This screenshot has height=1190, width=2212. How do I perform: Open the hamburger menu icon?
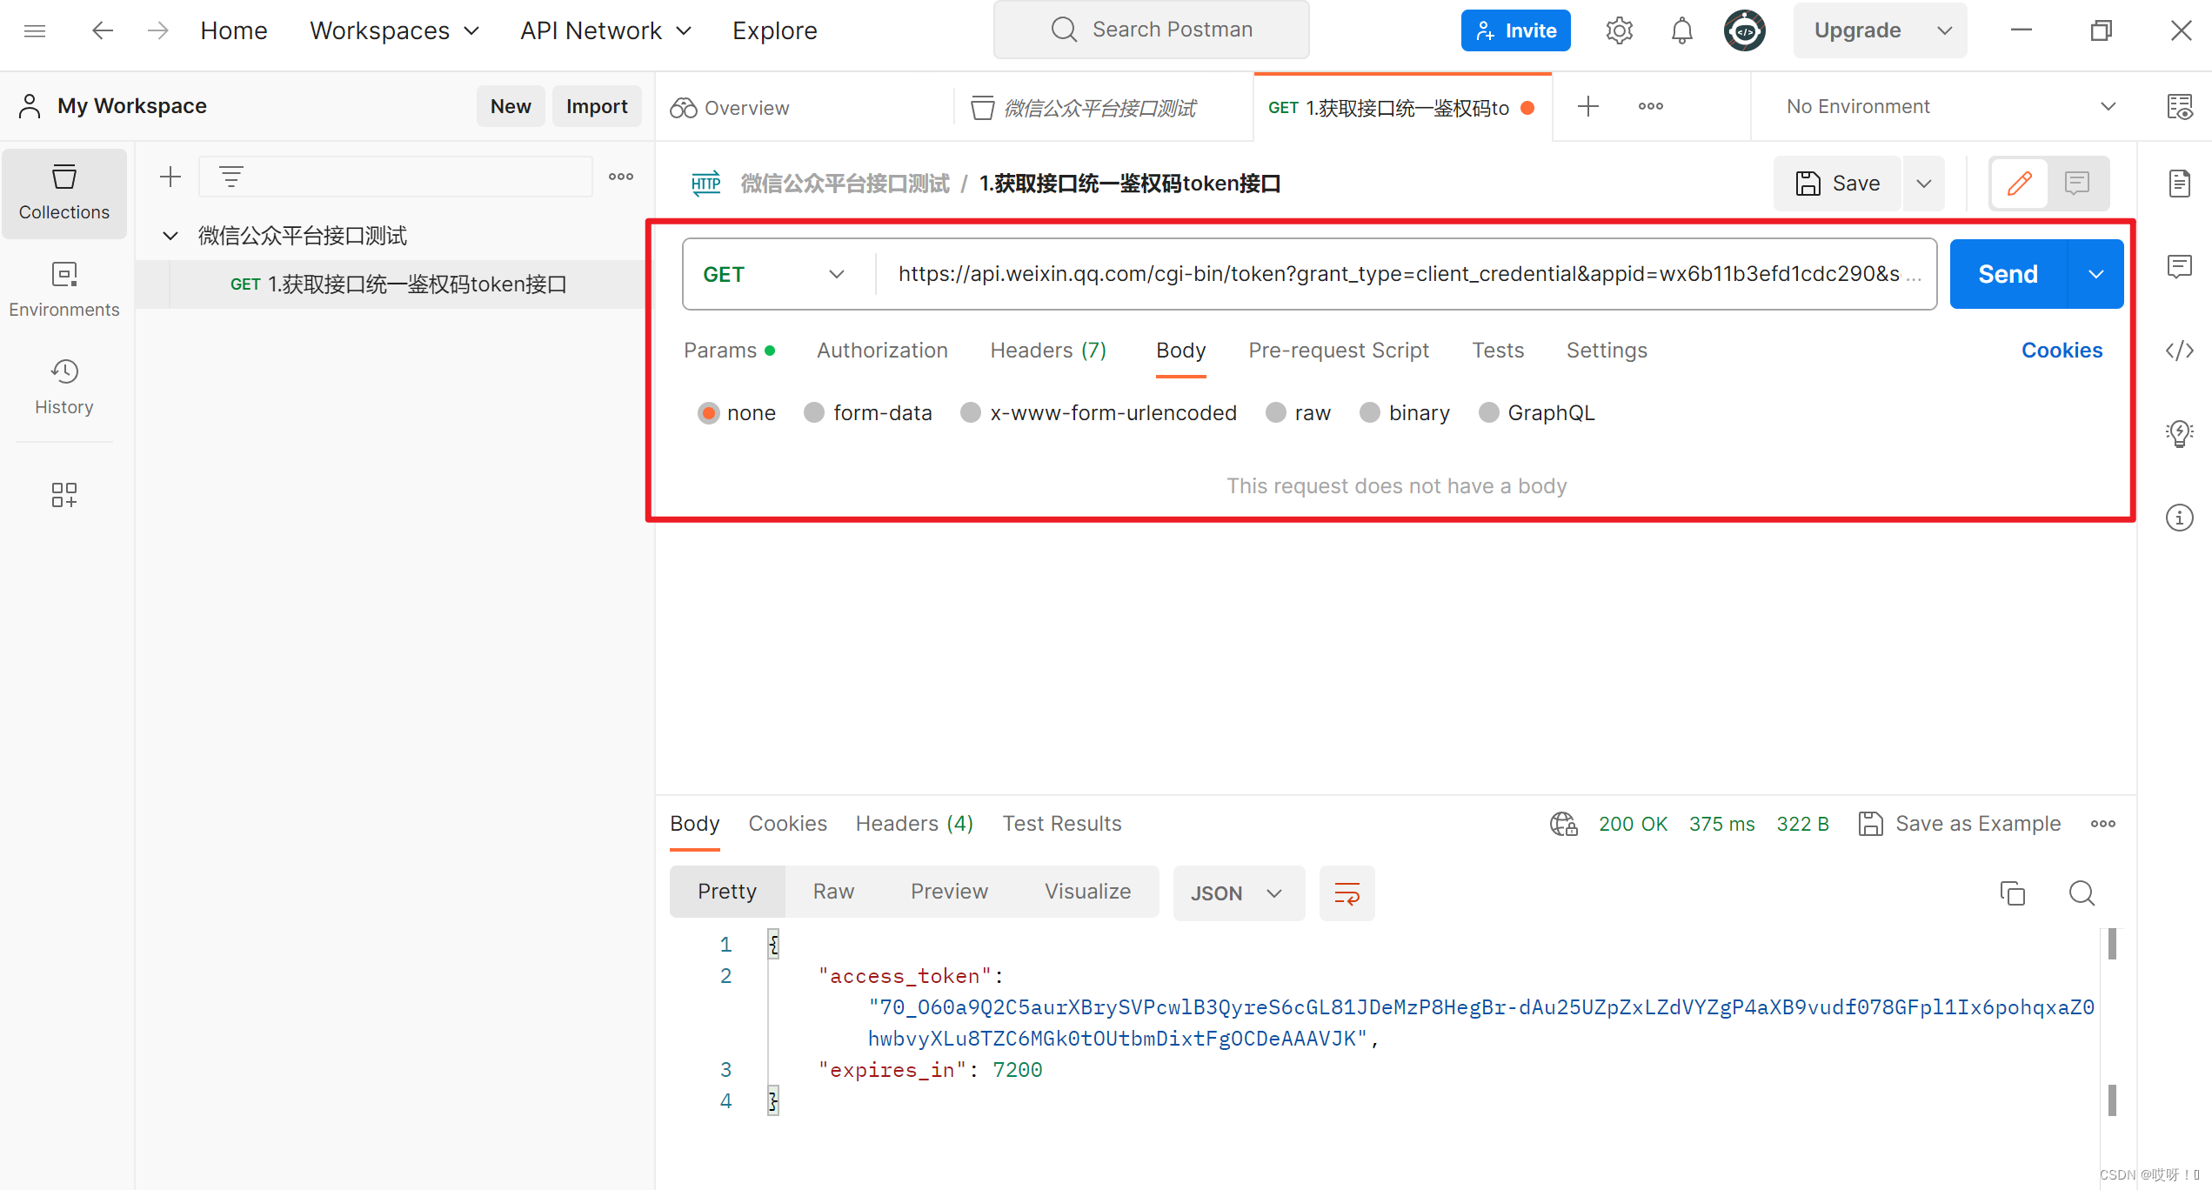[35, 31]
